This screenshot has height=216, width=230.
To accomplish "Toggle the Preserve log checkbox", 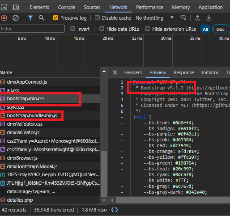I will point(55,18).
